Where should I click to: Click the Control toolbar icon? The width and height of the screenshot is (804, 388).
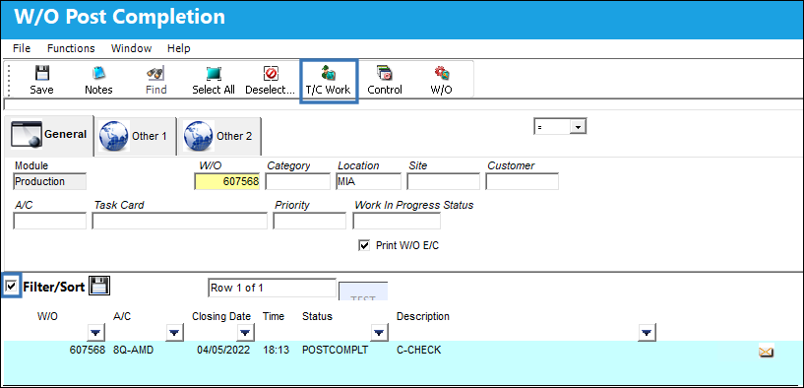(385, 81)
